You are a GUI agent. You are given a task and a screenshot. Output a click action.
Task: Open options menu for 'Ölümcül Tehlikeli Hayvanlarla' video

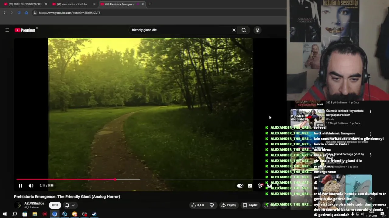pos(370,111)
